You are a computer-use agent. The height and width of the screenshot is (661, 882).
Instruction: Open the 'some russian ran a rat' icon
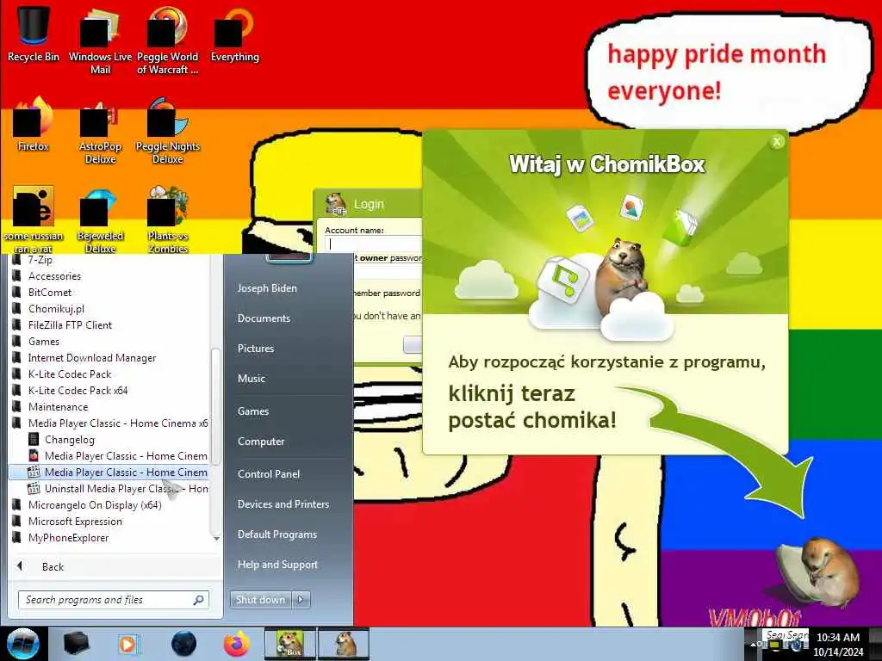34,219
